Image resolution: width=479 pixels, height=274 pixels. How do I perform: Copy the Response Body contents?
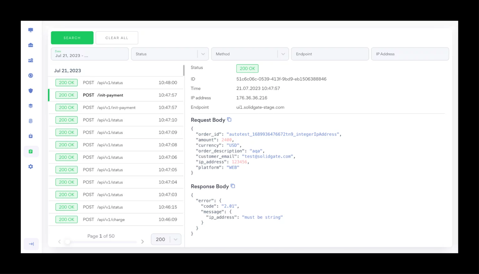(233, 186)
